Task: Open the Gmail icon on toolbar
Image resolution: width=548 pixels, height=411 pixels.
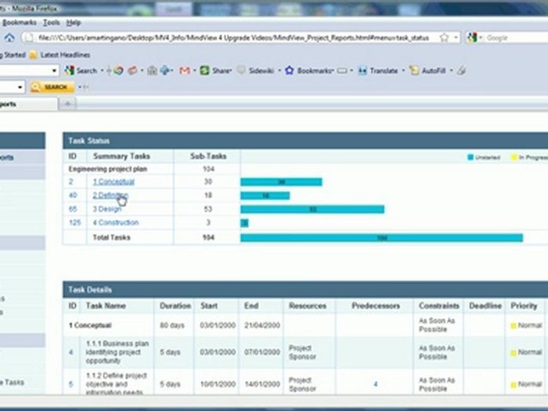Action: click(x=184, y=71)
